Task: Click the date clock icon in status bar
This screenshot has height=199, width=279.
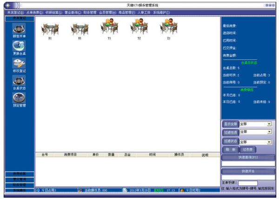Action: click(x=126, y=190)
